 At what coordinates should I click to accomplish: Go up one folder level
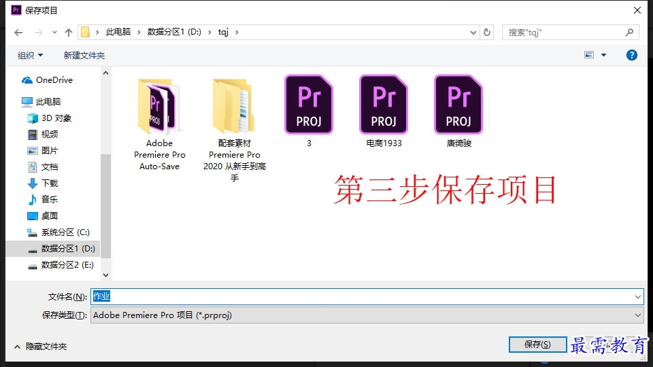point(69,33)
